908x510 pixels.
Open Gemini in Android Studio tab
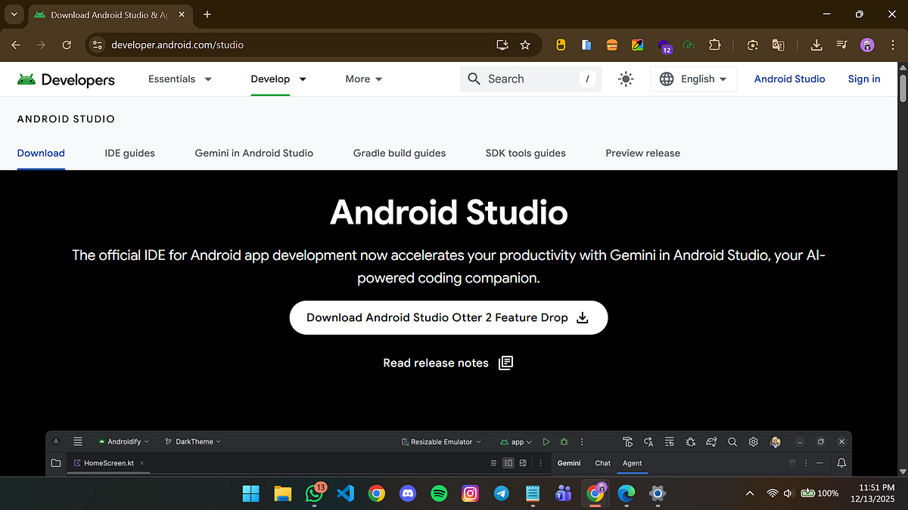253,153
